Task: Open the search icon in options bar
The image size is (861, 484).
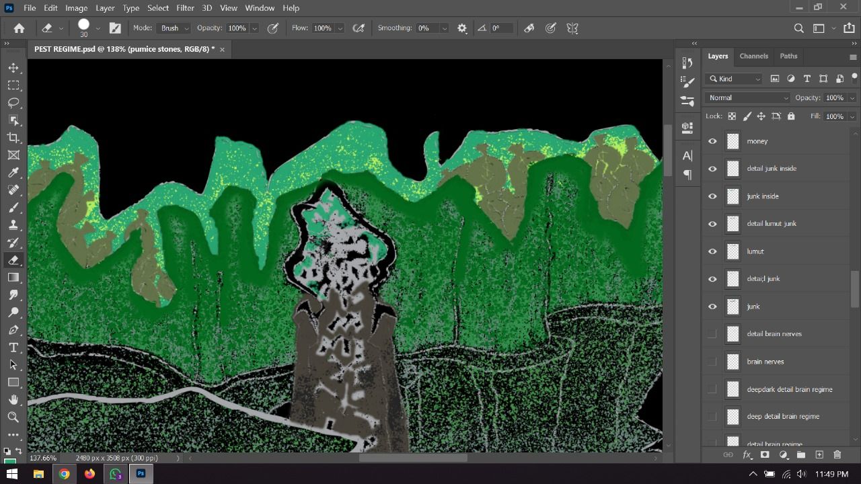Action: pos(799,28)
